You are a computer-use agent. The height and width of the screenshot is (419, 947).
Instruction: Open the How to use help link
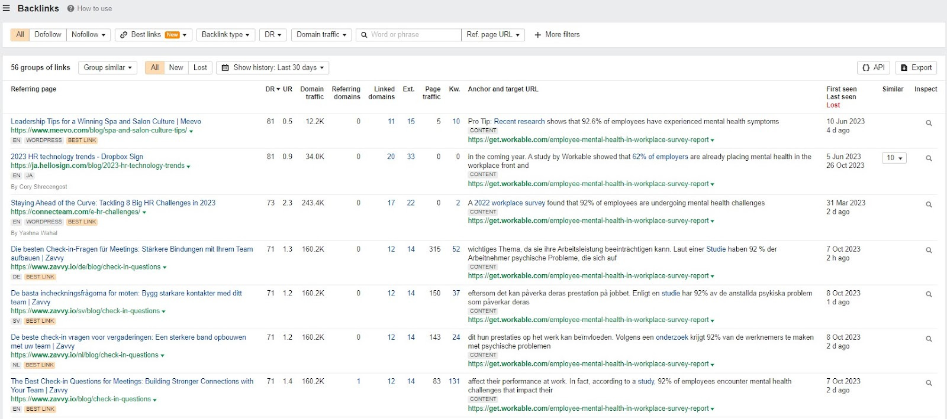point(89,9)
